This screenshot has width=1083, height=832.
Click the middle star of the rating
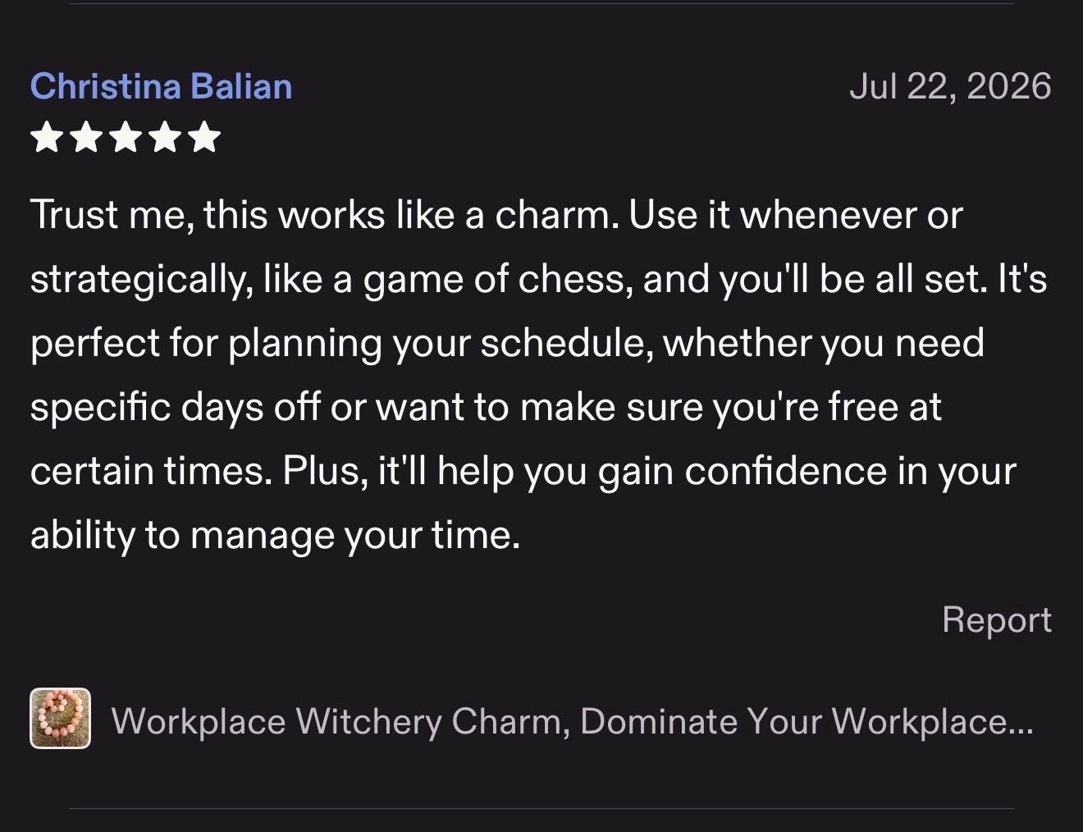pyautogui.click(x=125, y=137)
